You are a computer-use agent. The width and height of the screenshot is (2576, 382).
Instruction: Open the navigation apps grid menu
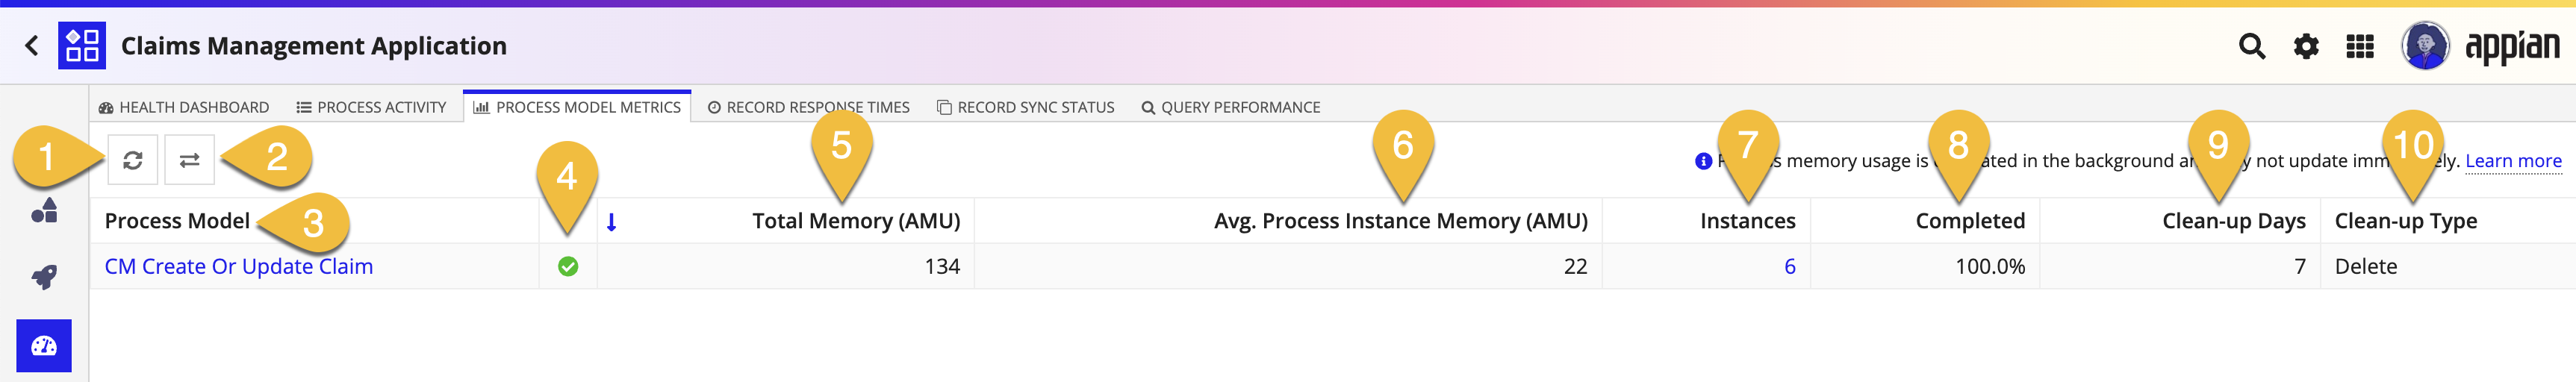click(2360, 46)
